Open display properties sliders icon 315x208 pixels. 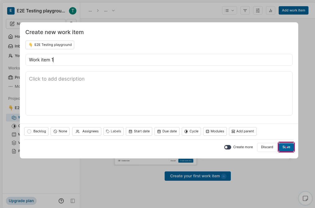pyautogui.click(x=258, y=11)
